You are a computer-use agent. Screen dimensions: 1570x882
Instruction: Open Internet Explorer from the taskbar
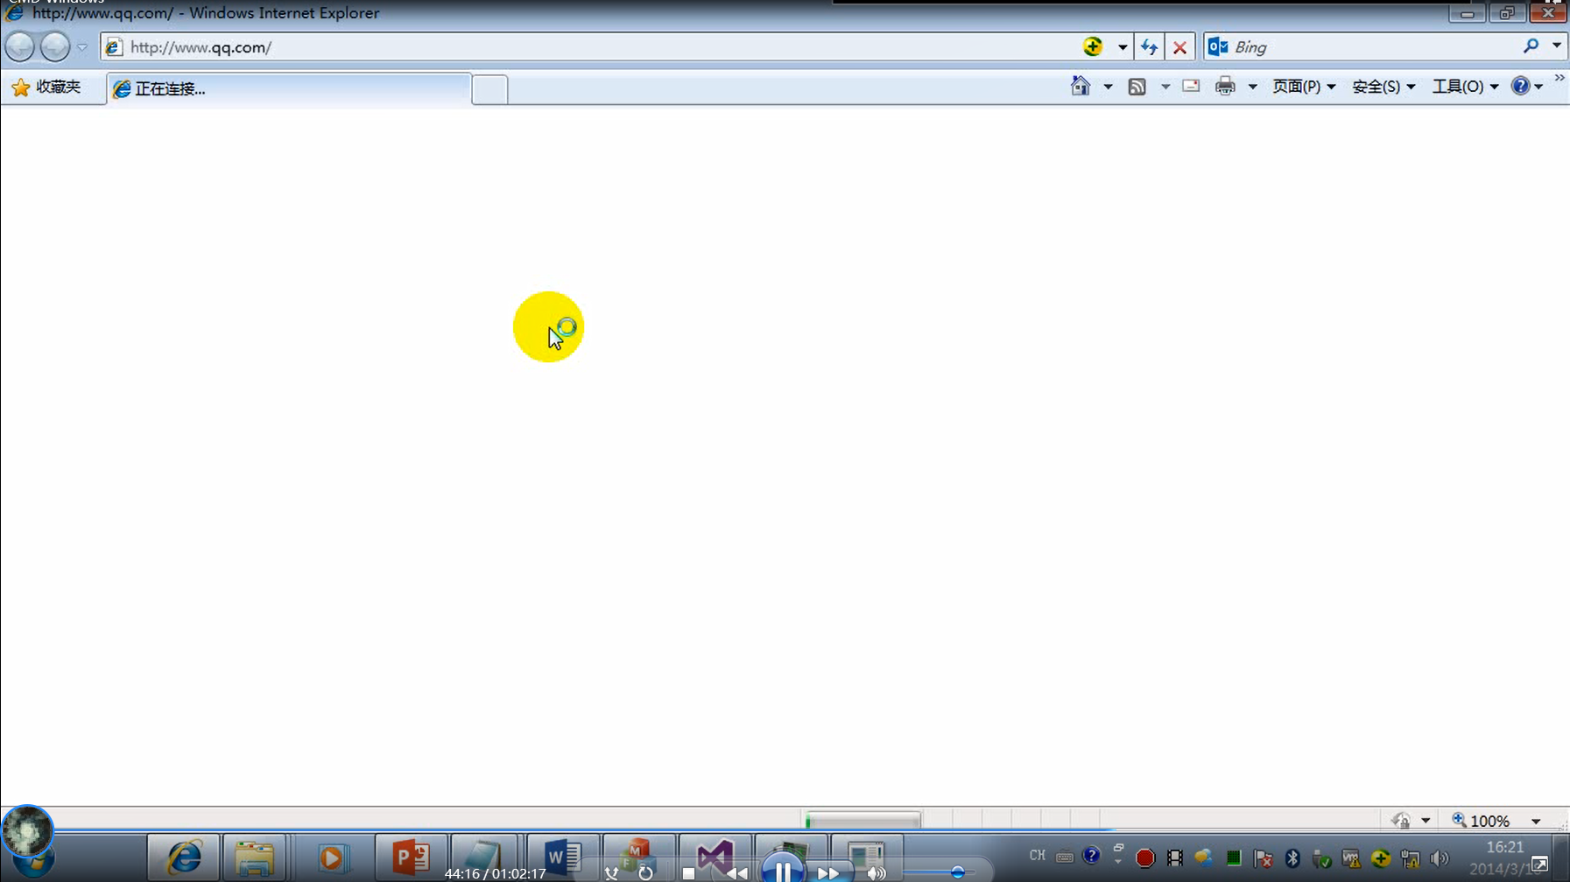point(183,857)
